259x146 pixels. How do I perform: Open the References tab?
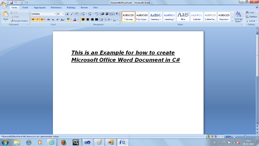56,8
